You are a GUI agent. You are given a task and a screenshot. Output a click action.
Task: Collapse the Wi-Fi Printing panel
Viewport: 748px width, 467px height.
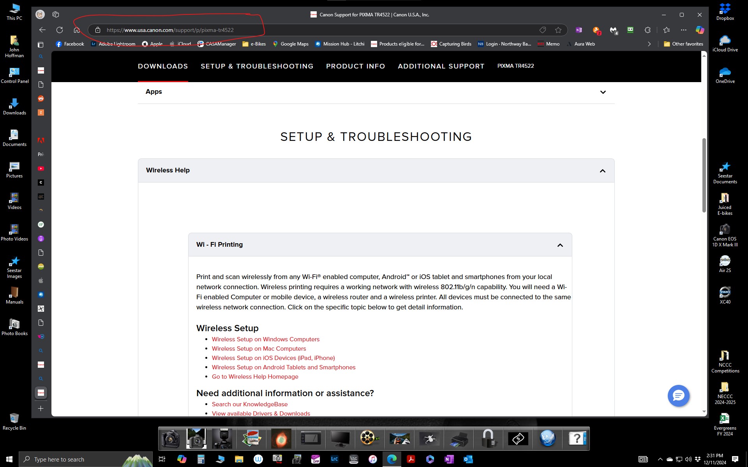(560, 245)
